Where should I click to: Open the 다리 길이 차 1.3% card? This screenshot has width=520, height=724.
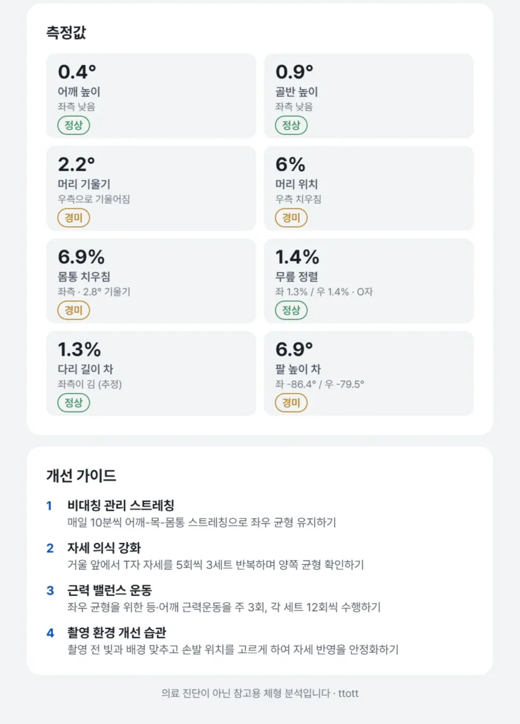tap(151, 373)
